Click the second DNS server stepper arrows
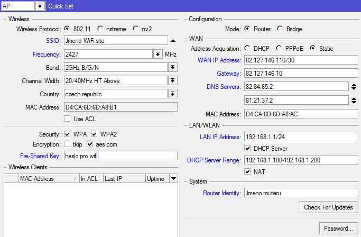Screen dimensions: 361x237 click(x=354, y=100)
